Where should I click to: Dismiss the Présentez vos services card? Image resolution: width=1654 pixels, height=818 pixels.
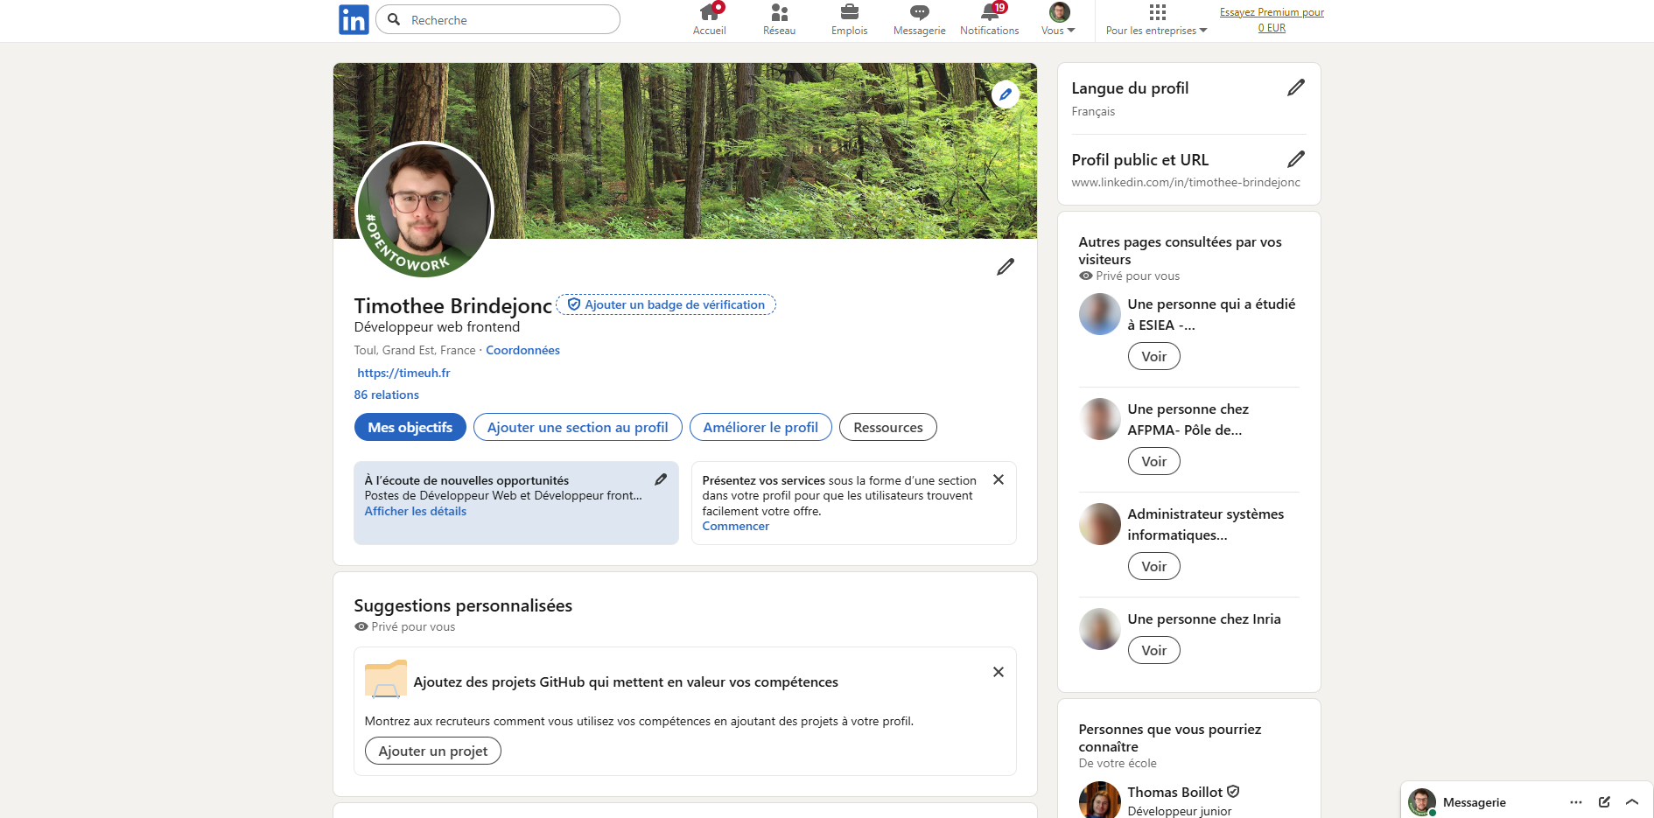(x=998, y=479)
